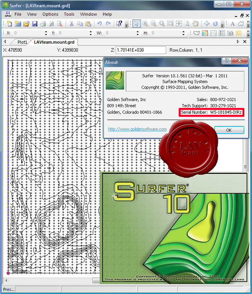Click the Paste clipboard icon

(x=88, y=24)
